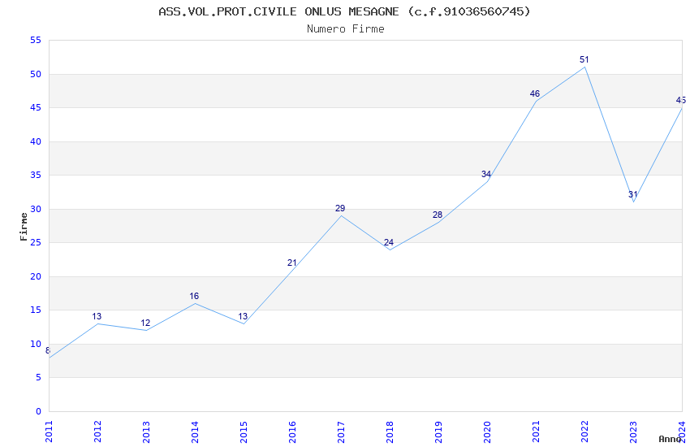Click the x-axis year 2022
Viewport: 690px width, 447px height.
pos(584,432)
